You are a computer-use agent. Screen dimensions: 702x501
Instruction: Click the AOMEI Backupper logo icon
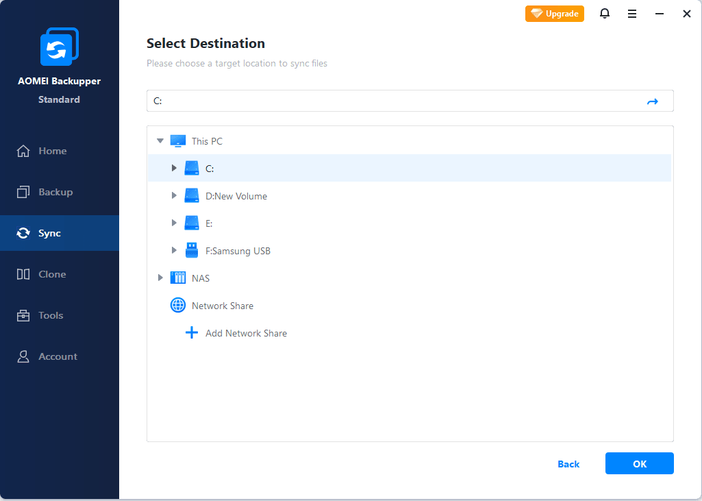click(59, 47)
